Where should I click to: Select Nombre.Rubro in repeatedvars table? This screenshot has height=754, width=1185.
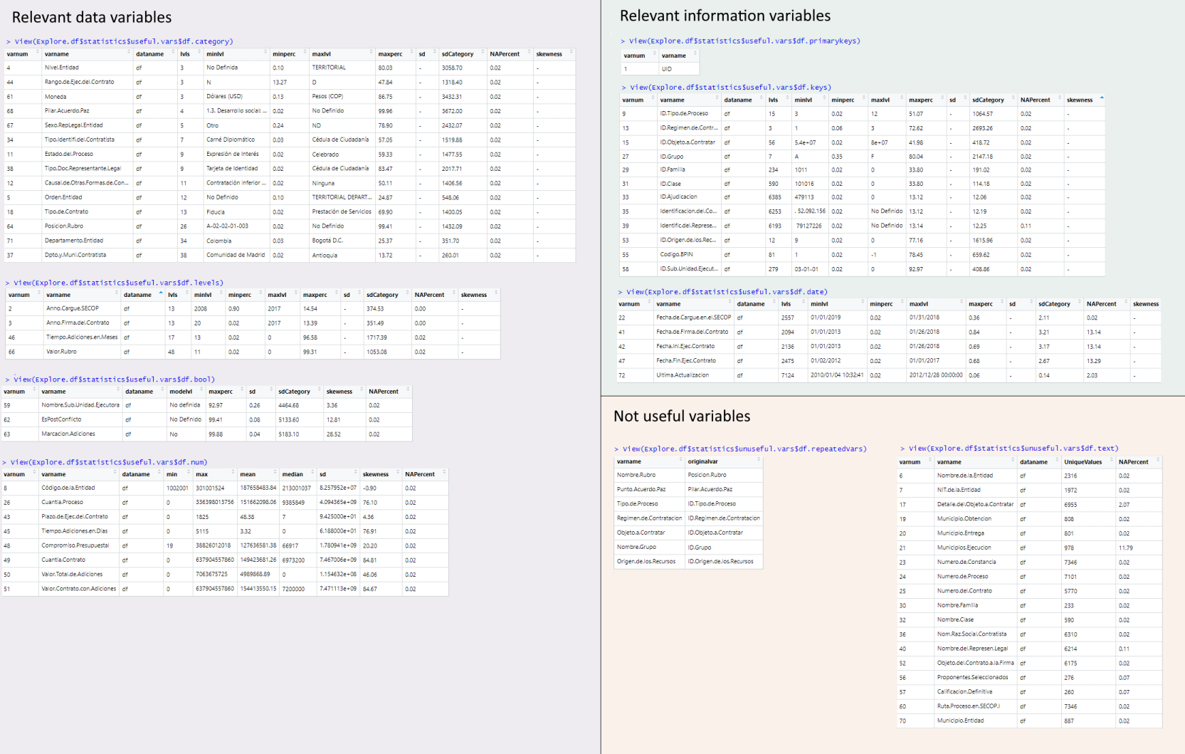tap(636, 475)
